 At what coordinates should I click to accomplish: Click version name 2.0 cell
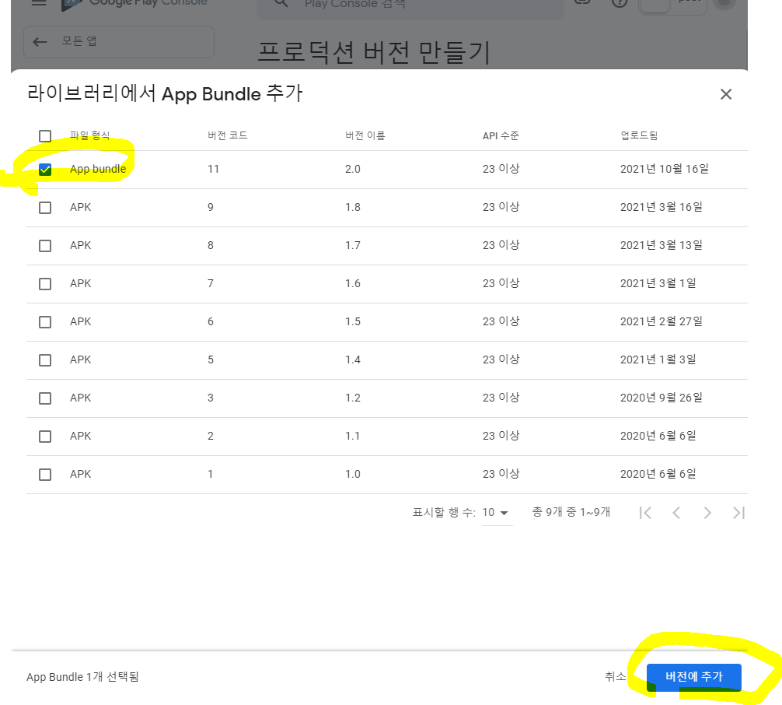353,170
